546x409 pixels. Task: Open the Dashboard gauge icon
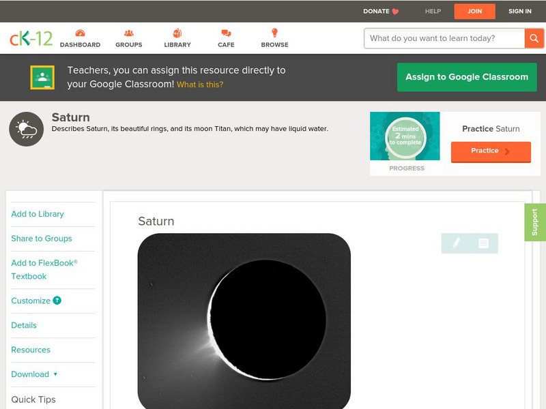pyautogui.click(x=80, y=33)
